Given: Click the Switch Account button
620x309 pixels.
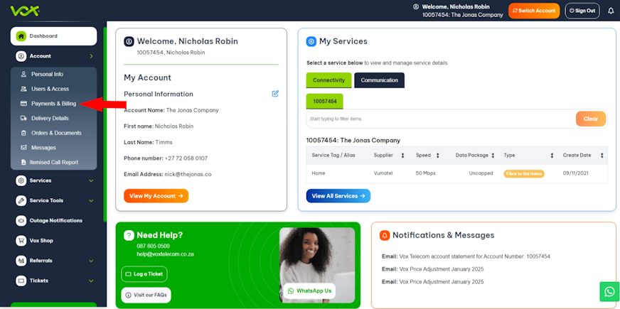Looking at the screenshot, I should coord(533,11).
